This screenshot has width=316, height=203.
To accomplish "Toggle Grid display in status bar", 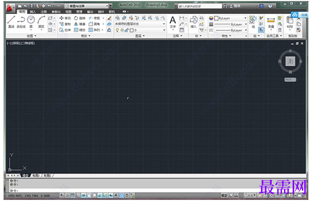I will (x=73, y=195).
